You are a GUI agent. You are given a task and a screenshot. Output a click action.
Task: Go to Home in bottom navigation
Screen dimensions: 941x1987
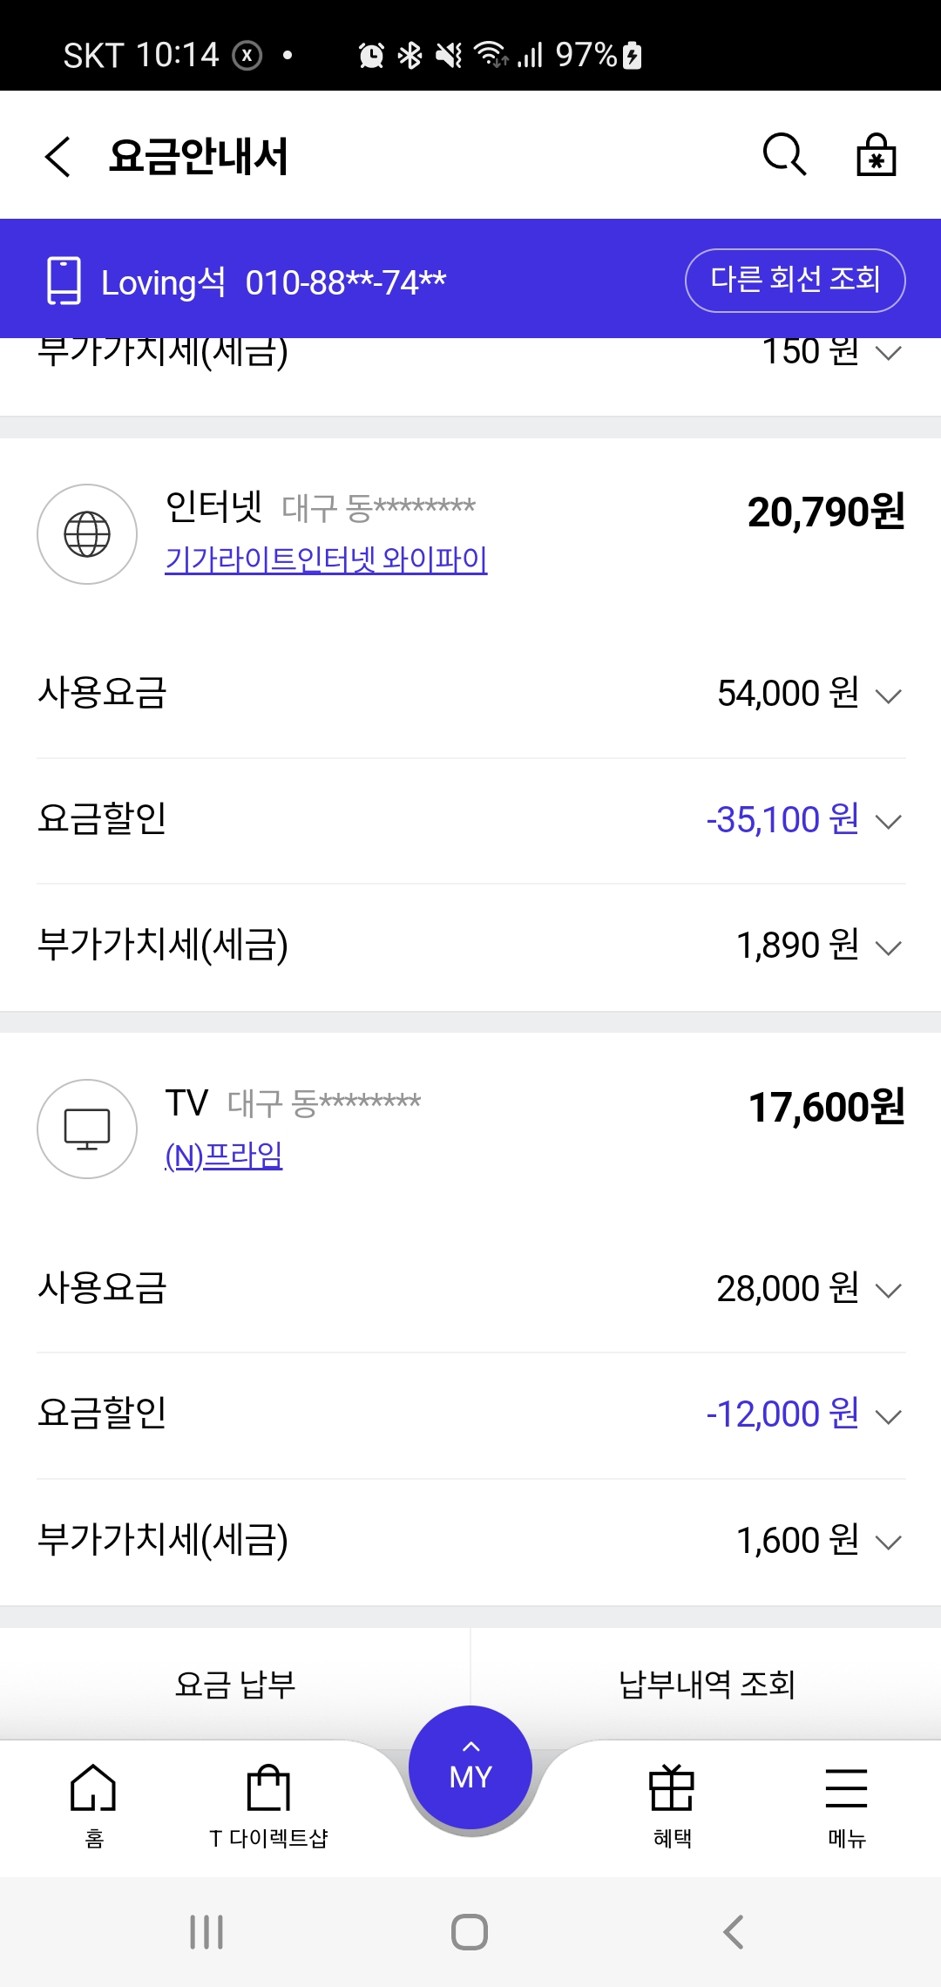(x=93, y=1802)
